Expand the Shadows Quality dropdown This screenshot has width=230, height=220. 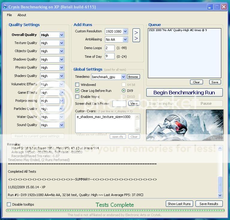[x=62, y=60]
